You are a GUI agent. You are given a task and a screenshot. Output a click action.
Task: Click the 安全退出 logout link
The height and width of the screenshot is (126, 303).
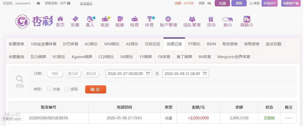point(86,4)
